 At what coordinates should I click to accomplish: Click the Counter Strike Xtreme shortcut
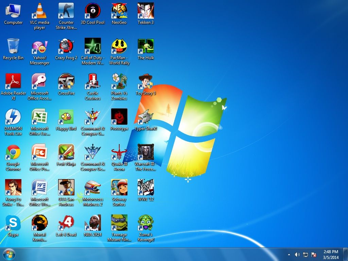point(66,11)
